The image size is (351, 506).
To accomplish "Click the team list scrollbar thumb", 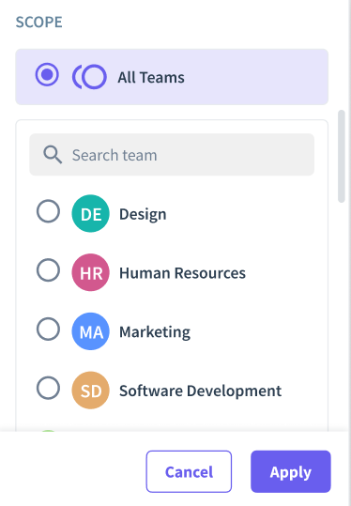I will [342, 156].
